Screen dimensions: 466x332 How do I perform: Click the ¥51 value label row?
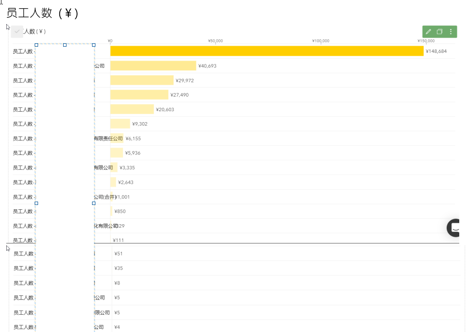click(x=119, y=254)
